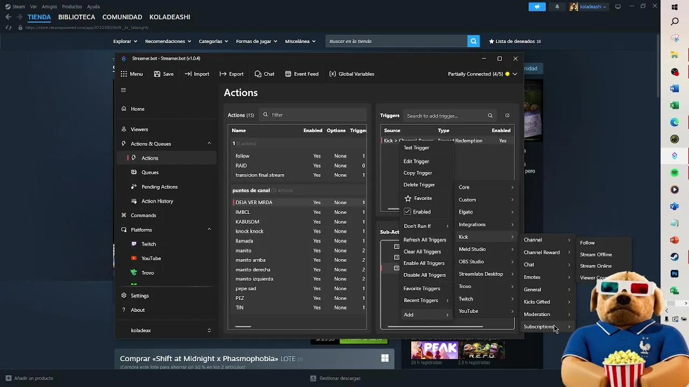Expand the Formas de jugar dropdown

[257, 41]
